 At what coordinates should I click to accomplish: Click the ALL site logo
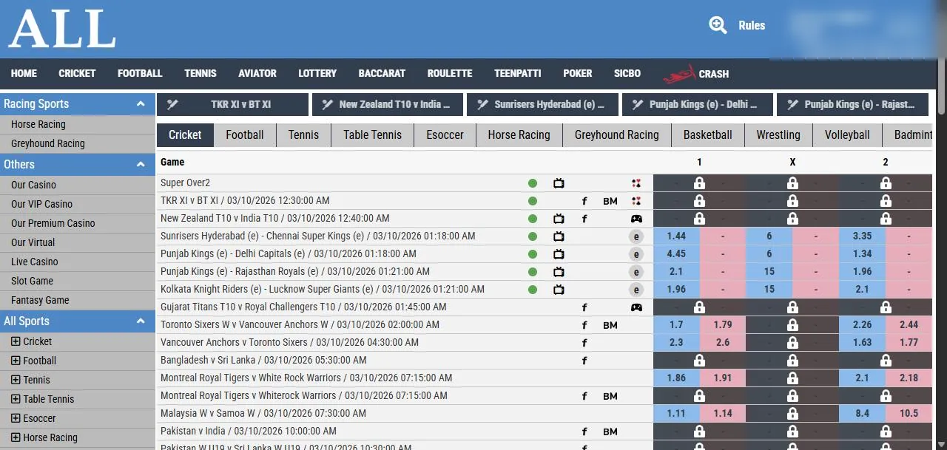[x=62, y=28]
